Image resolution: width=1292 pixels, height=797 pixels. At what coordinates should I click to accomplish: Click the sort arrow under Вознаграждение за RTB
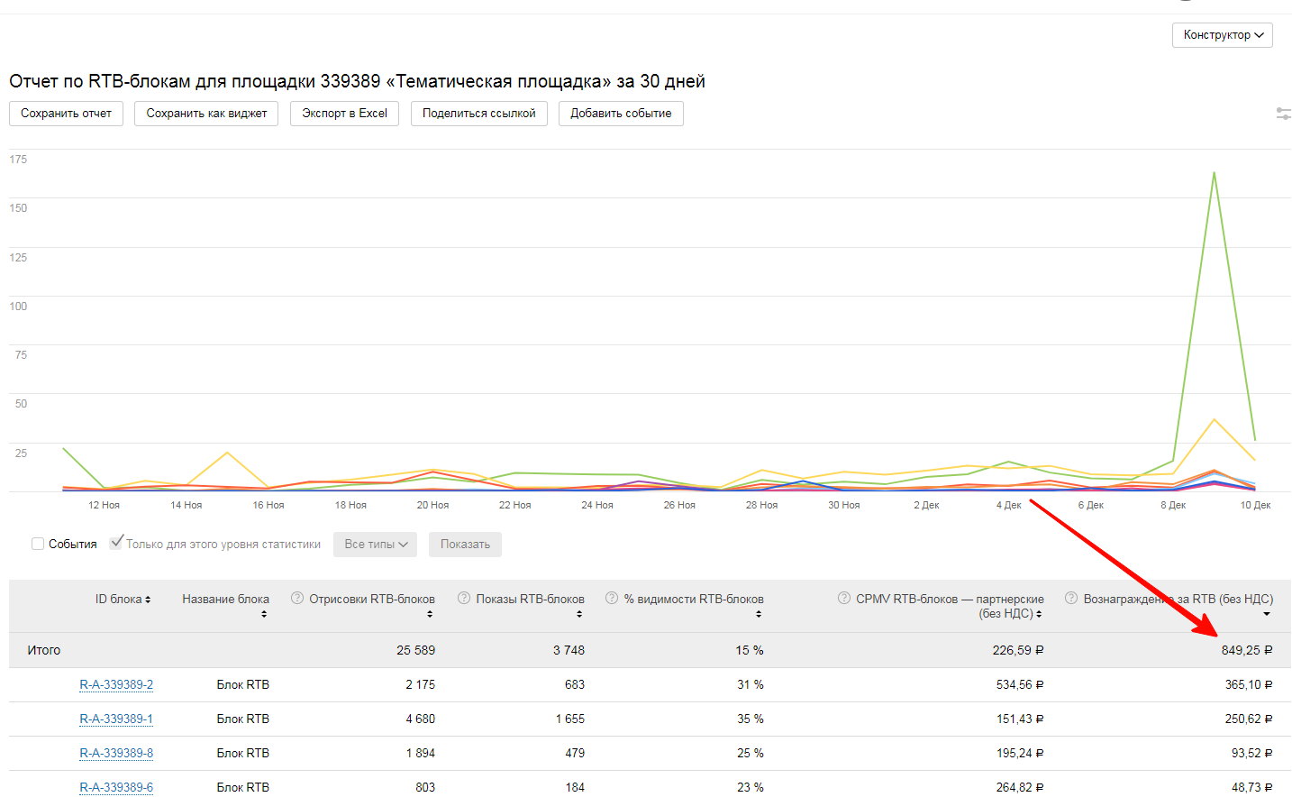[1267, 614]
